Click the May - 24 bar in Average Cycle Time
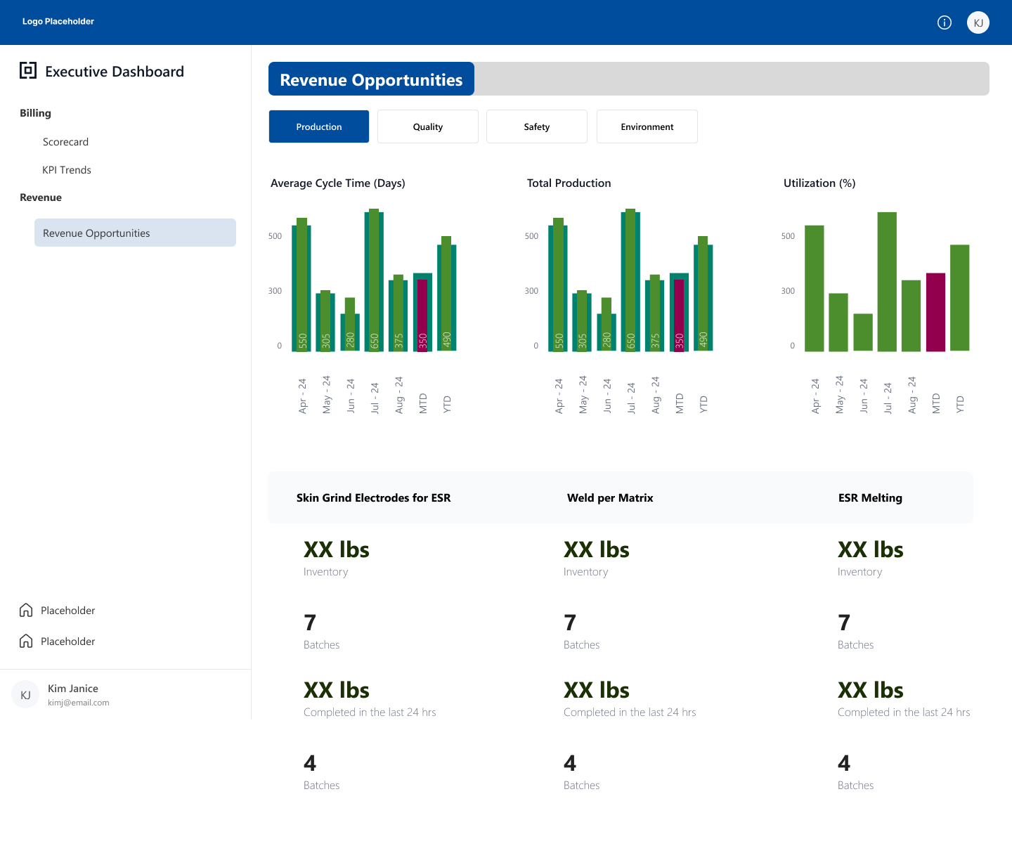 pos(325,321)
